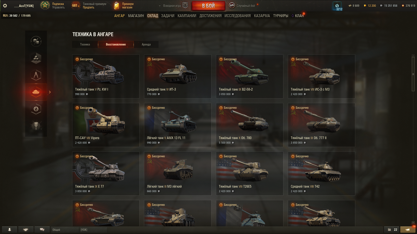Image resolution: width=417 pixels, height=234 pixels.
Task: Click the sell-for-credits crate icon in sidebar
Action: [x=36, y=41]
